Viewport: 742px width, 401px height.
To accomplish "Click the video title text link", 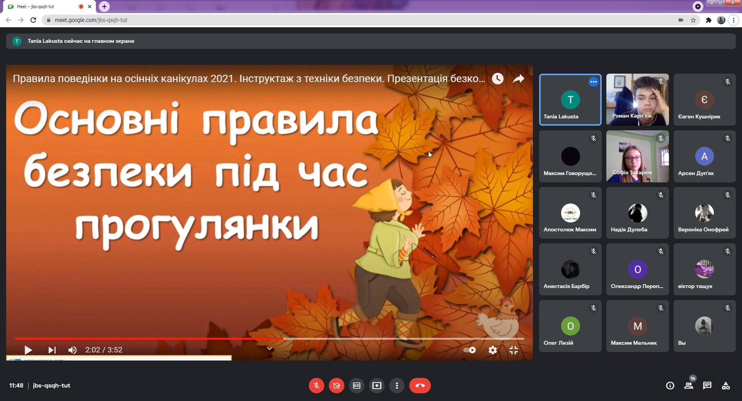I will click(x=249, y=79).
